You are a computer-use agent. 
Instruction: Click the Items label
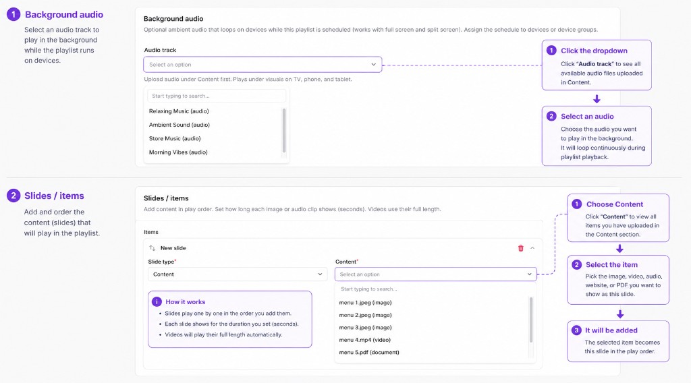pos(150,232)
